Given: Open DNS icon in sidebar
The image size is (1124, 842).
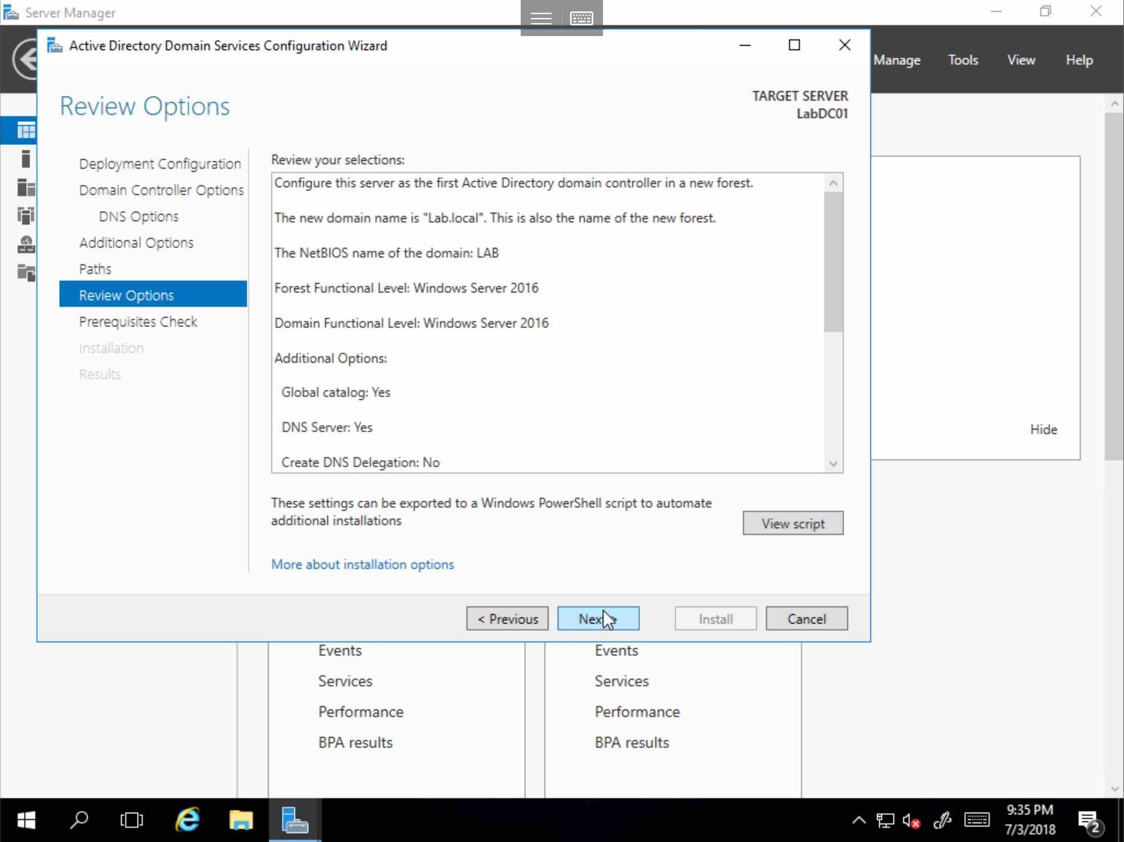Looking at the screenshot, I should pos(26,244).
